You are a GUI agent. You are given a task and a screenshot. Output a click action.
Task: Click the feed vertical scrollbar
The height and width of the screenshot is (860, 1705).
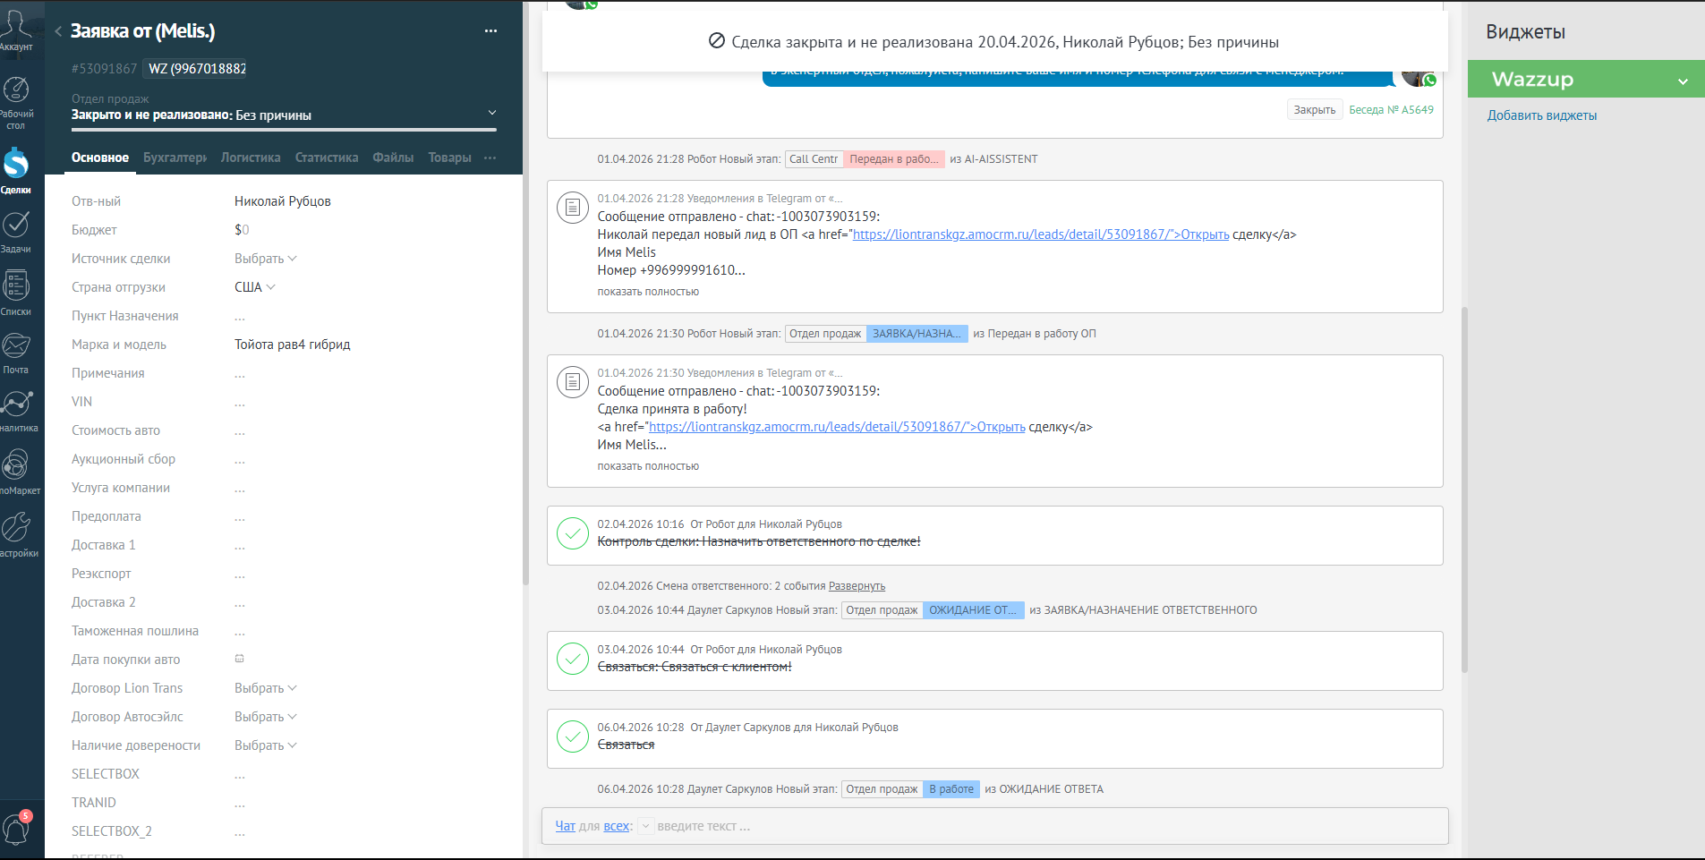[x=1464, y=489]
